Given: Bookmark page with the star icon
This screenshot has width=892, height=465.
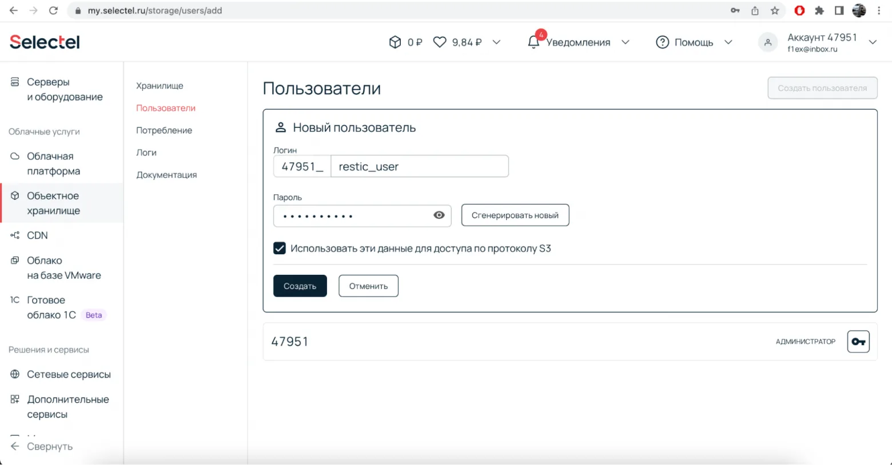Looking at the screenshot, I should point(775,10).
